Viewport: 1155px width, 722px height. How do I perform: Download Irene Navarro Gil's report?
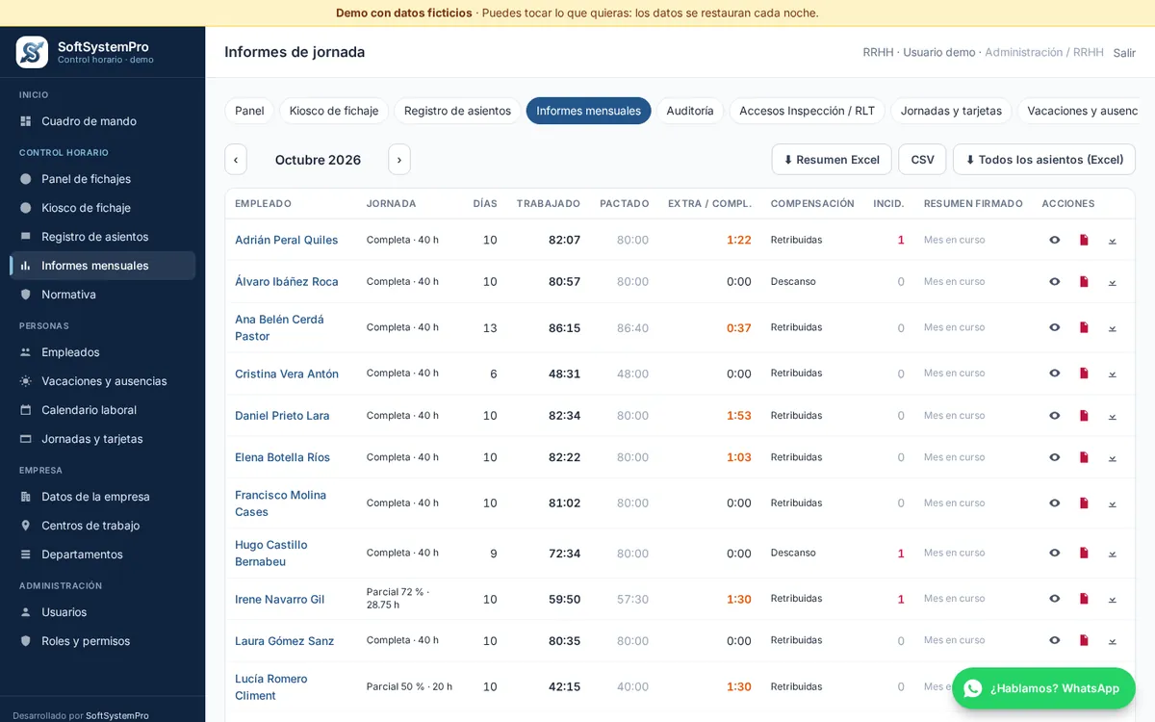[1113, 599]
